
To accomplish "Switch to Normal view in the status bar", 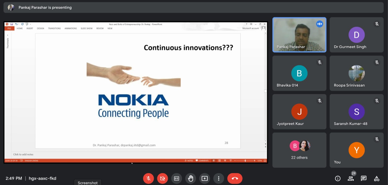I will [x=214, y=161].
